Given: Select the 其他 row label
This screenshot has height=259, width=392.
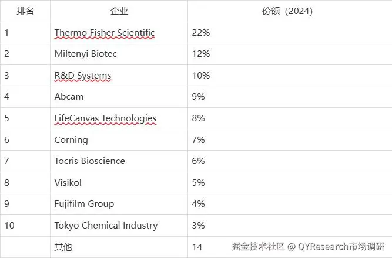Looking at the screenshot, I should tap(63, 247).
